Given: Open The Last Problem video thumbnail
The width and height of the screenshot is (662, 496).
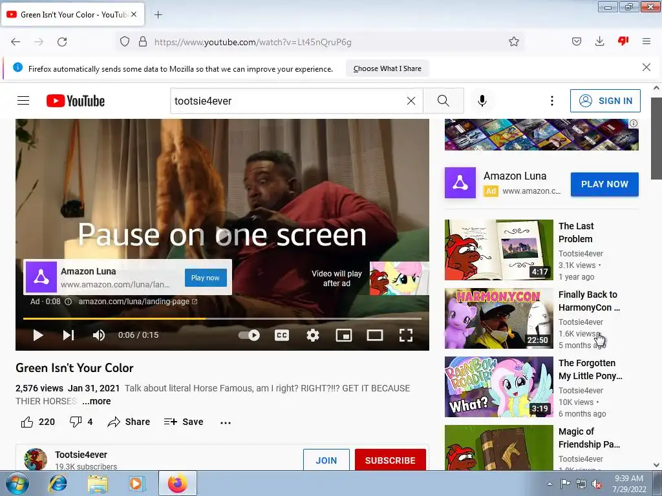Looking at the screenshot, I should tap(498, 250).
